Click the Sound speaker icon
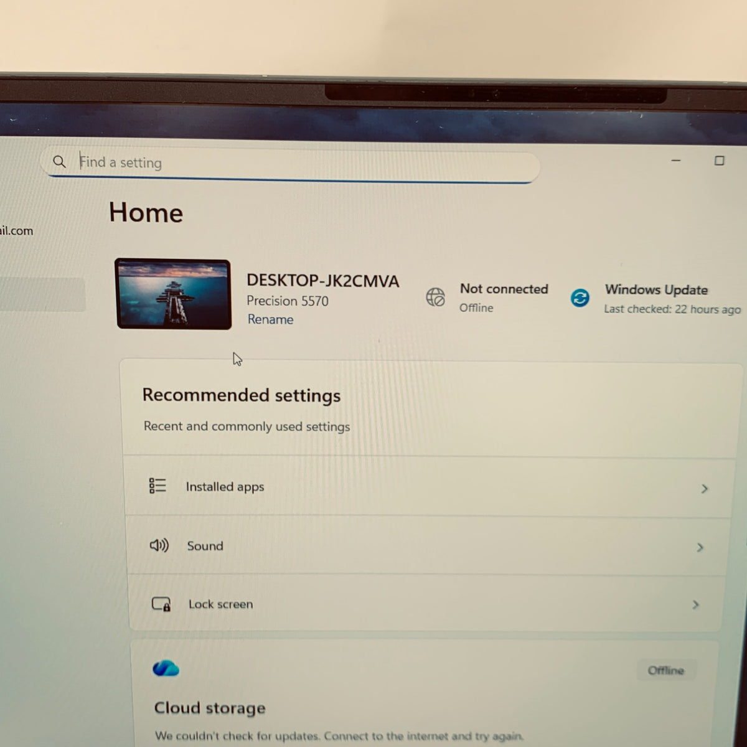Viewport: 747px width, 747px height. coord(159,545)
